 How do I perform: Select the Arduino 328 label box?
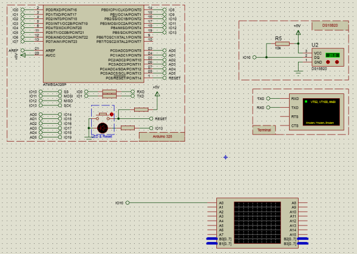(162, 137)
